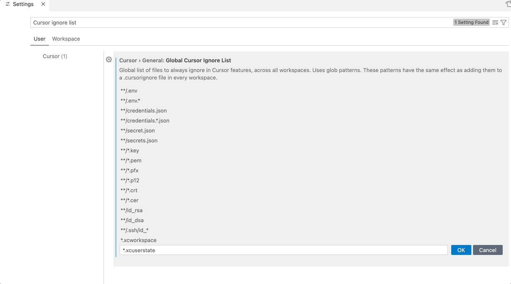The height and width of the screenshot is (284, 511).
Task: Select the **/secrets.json entry
Action: [139, 140]
